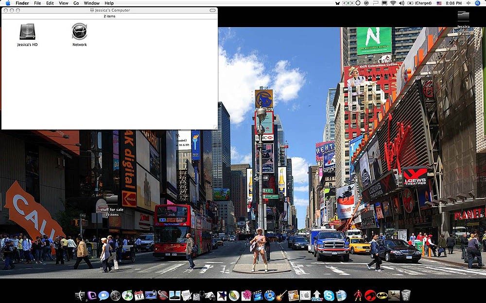Viewport: 486px width, 303px height.
Task: Click the menu bar next track arrow
Action: coord(352,3)
